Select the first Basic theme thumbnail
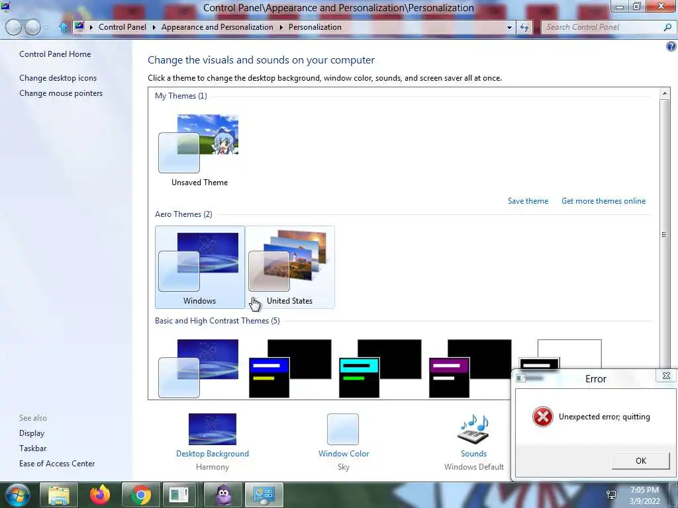This screenshot has height=508, width=678. pyautogui.click(x=199, y=368)
